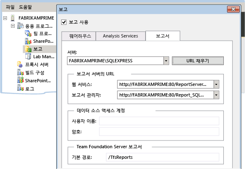Screen dimensions: 245x169
Task: Select SharePoint... tree item label
Action: coord(38,81)
